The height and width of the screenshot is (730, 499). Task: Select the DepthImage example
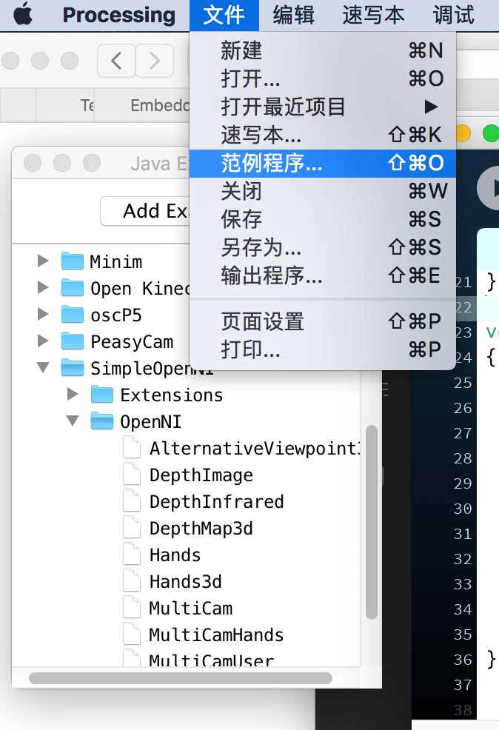201,475
